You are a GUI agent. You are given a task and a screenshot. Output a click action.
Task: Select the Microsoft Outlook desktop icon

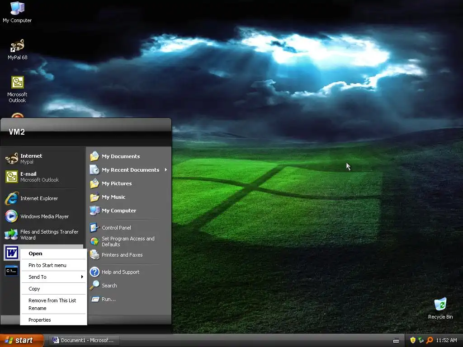tap(17, 89)
